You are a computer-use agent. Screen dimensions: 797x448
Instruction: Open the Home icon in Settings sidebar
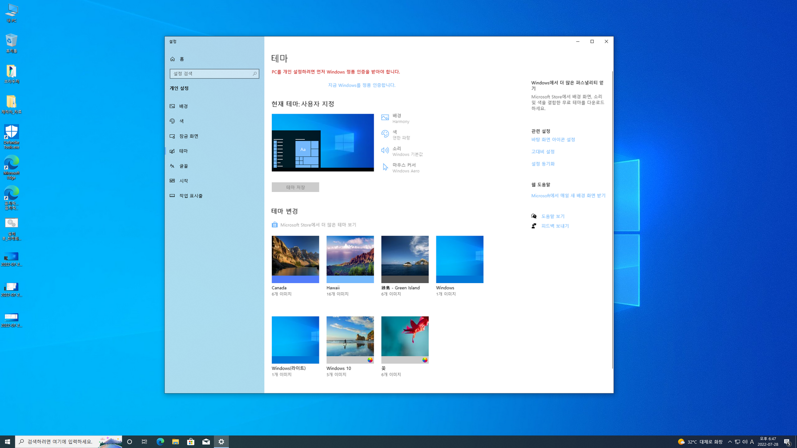(173, 59)
